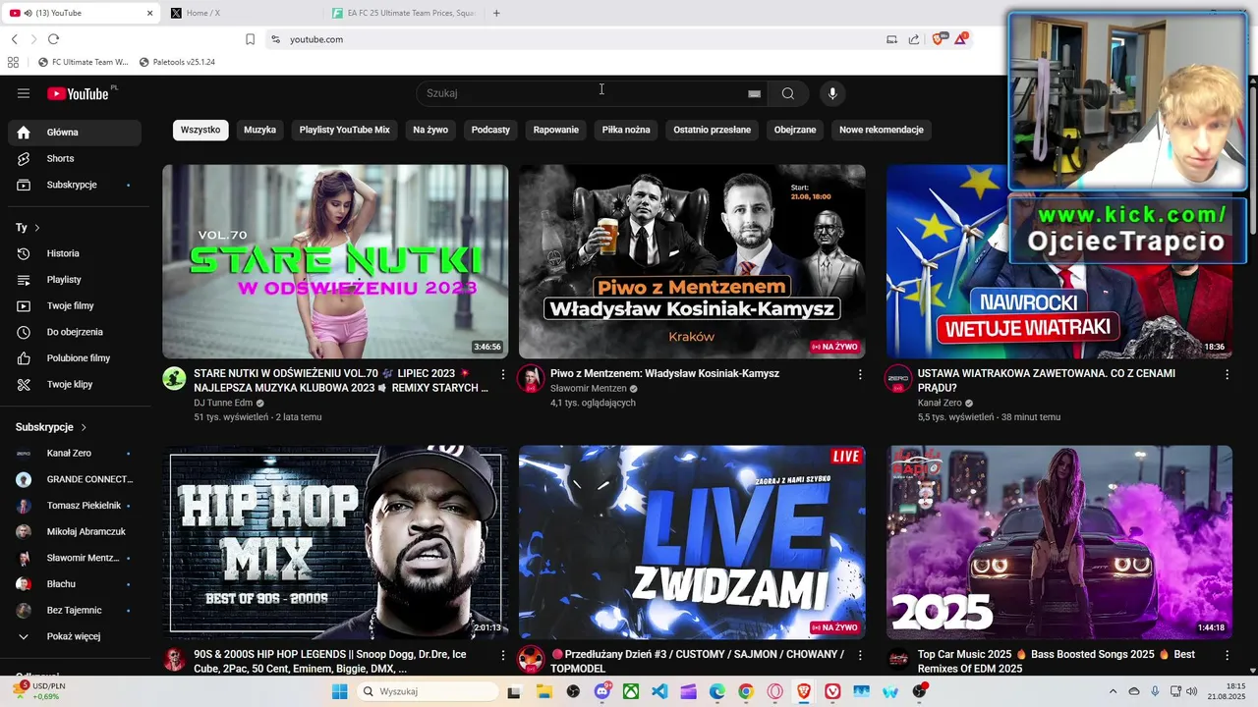
Task: Open HIP HOP MIX video thumbnail
Action: coord(335,542)
